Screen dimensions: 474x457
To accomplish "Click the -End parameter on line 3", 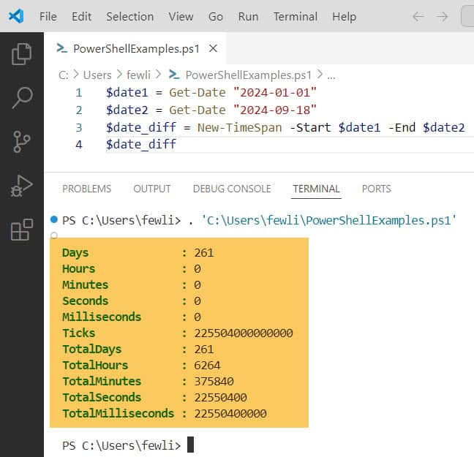I will pyautogui.click(x=402, y=127).
